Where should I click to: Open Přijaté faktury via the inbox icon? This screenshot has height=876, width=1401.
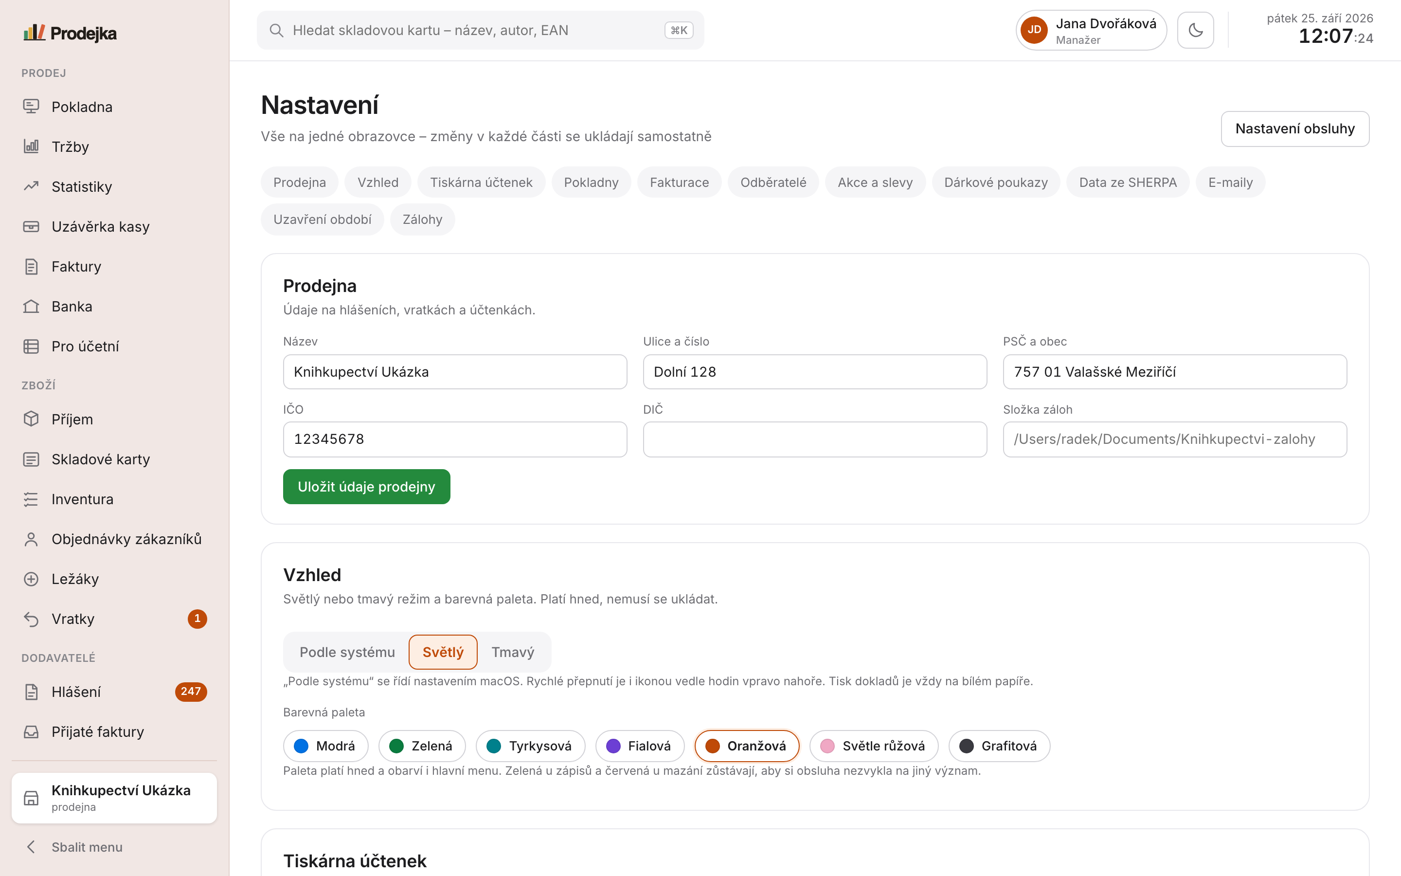click(31, 732)
